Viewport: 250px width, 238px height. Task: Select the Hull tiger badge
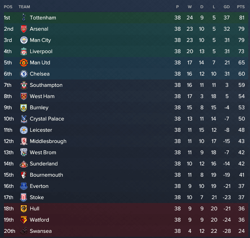coord(24,209)
